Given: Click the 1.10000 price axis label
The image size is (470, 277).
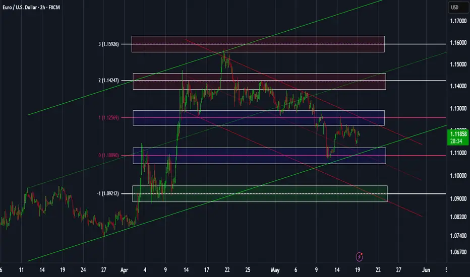Looking at the screenshot, I should [x=458, y=175].
